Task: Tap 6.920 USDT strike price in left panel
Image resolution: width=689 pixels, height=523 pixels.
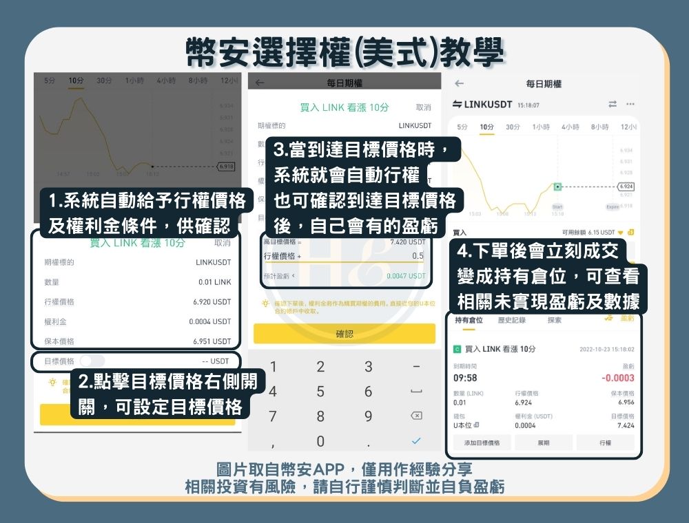Action: tap(212, 302)
